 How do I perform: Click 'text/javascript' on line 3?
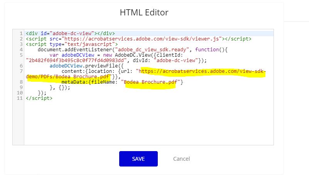click(x=89, y=44)
